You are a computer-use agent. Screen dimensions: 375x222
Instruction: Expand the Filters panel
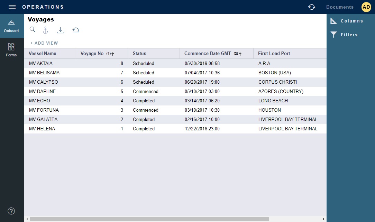click(x=345, y=35)
